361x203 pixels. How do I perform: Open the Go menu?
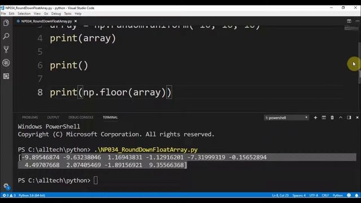[x=46, y=14]
